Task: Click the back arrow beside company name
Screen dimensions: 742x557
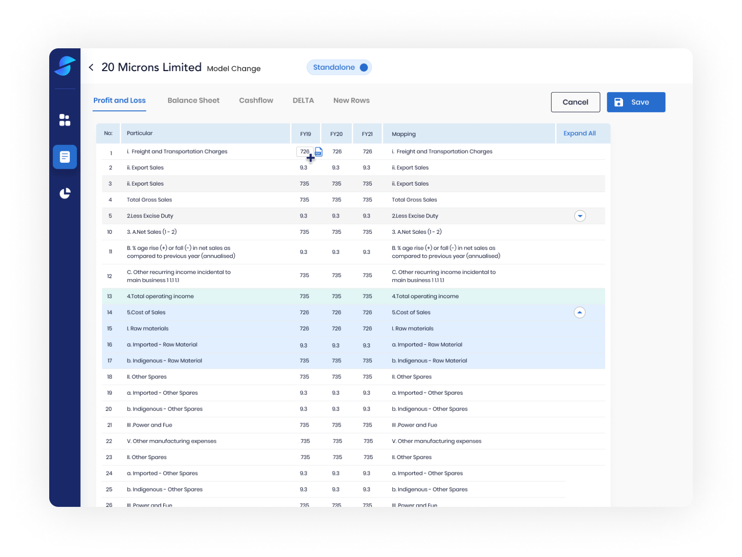Action: point(91,67)
